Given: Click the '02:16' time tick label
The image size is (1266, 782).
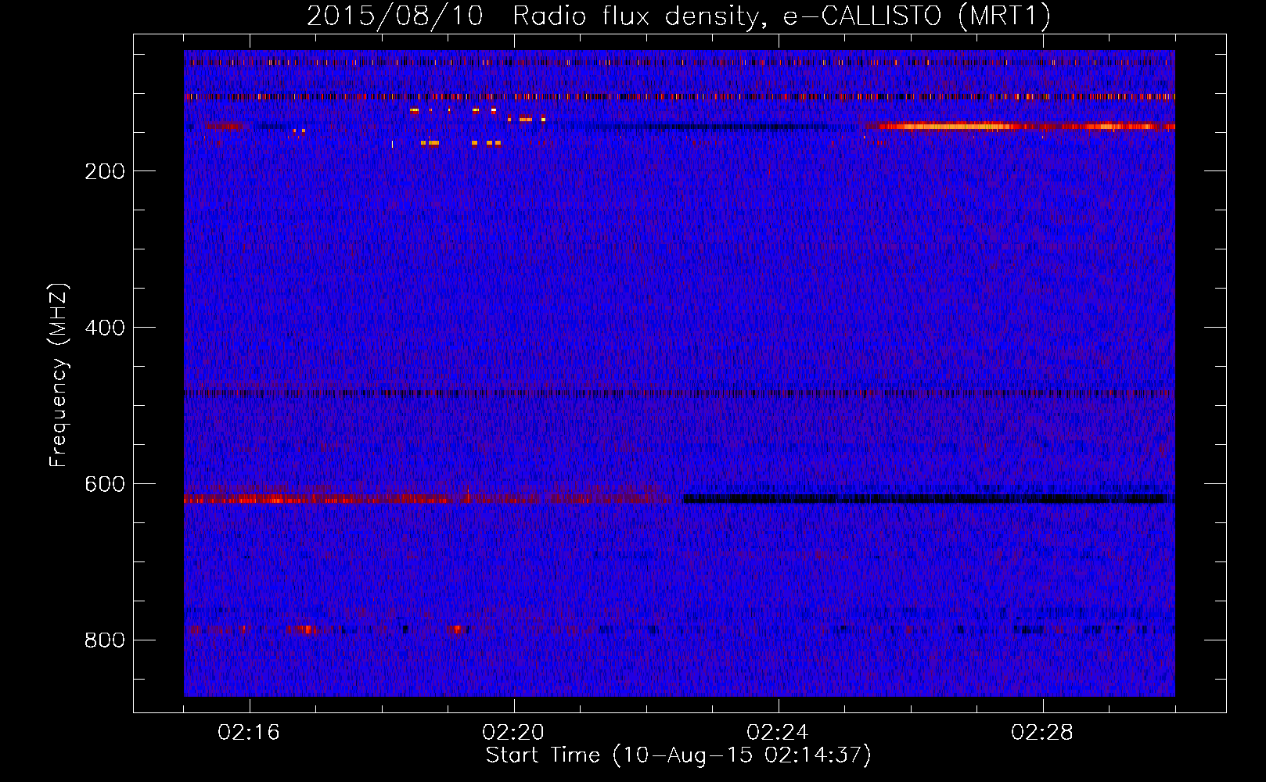Looking at the screenshot, I should [x=249, y=733].
